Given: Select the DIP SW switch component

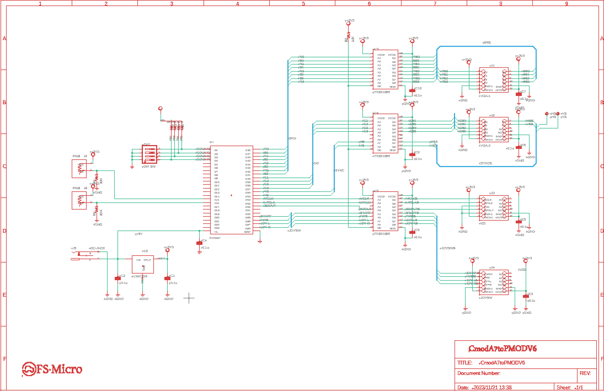Looking at the screenshot, I should [149, 154].
